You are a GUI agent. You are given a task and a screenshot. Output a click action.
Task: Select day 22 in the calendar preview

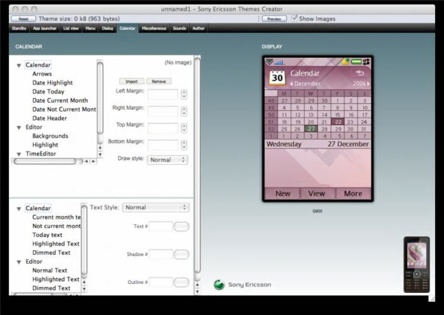click(x=337, y=122)
